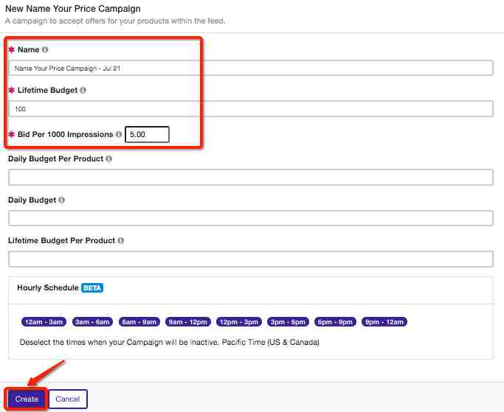Click info icon beside Bid Per 1000 Impressions
The width and height of the screenshot is (504, 412).
119,134
